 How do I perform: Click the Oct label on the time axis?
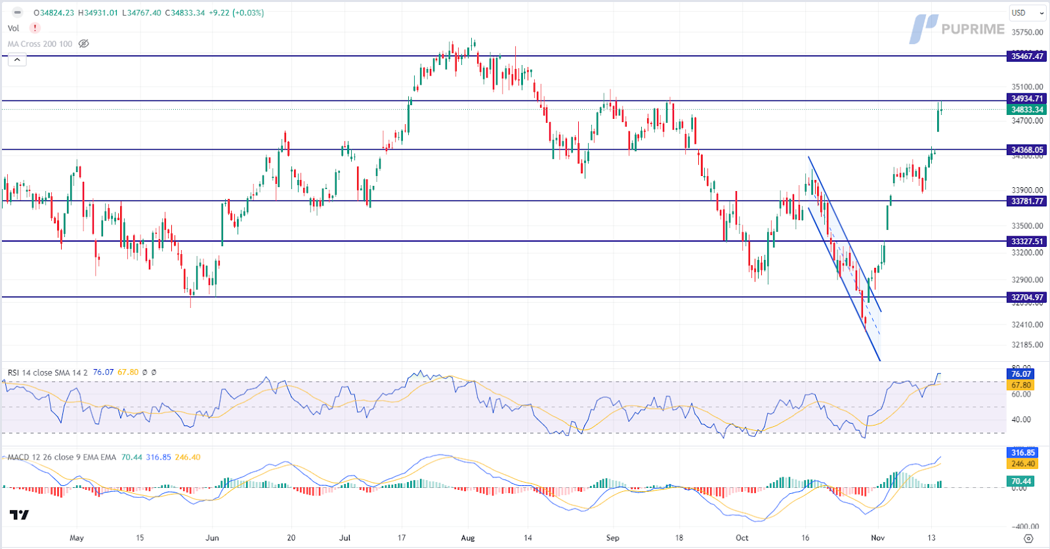coord(742,538)
